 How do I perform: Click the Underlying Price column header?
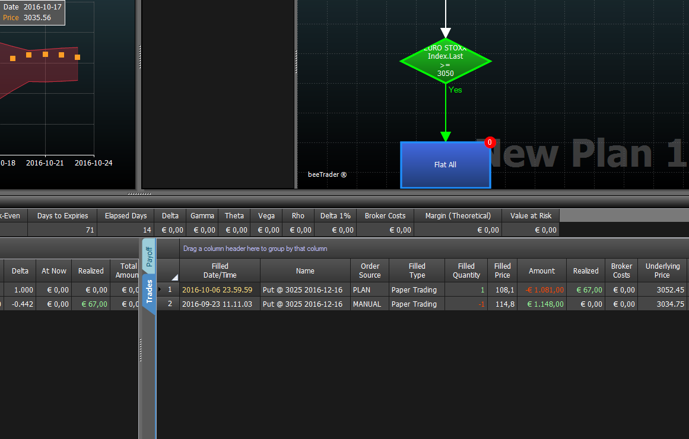coord(662,271)
